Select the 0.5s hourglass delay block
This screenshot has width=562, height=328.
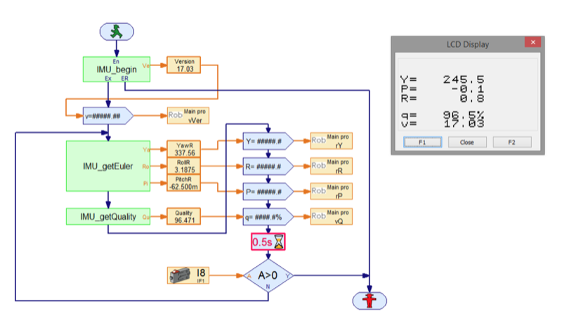pyautogui.click(x=269, y=242)
